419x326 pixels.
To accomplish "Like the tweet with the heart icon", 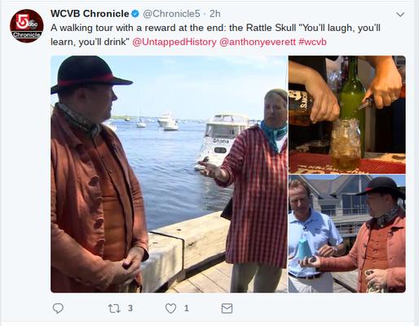I will (x=170, y=308).
